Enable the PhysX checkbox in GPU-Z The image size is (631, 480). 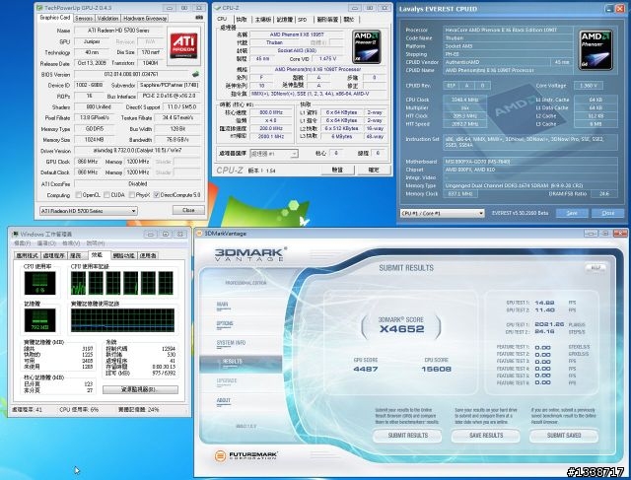(131, 195)
